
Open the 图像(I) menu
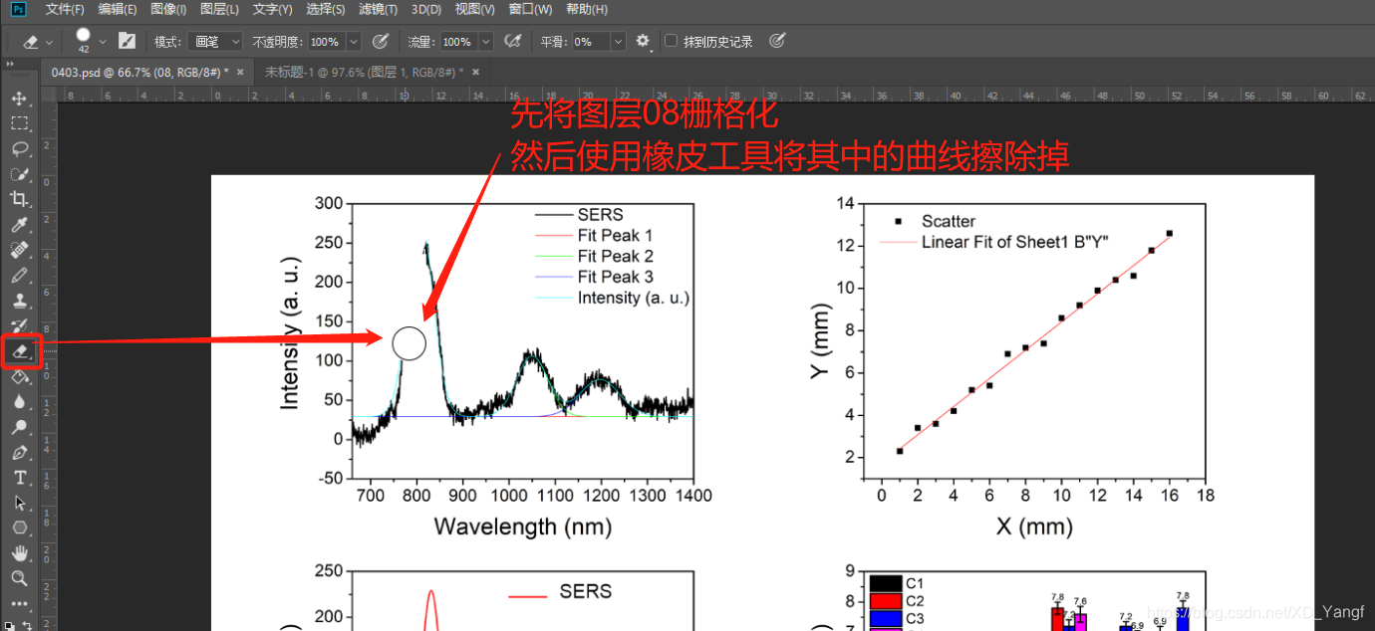click(x=168, y=9)
